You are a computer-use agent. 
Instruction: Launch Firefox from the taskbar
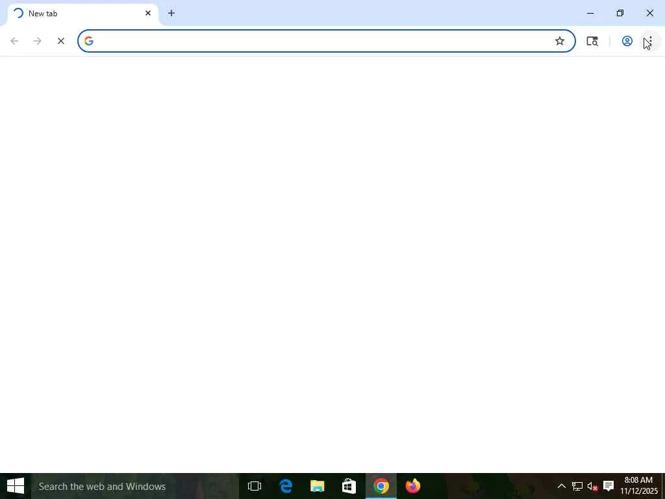click(412, 486)
